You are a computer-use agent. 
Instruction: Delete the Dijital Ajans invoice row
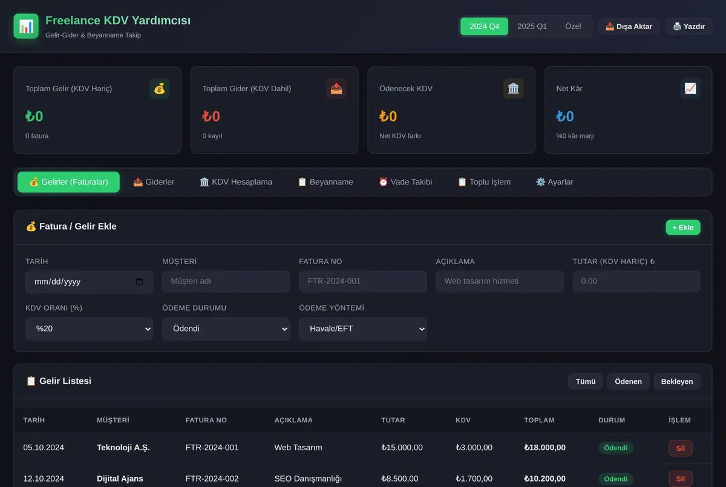click(681, 479)
